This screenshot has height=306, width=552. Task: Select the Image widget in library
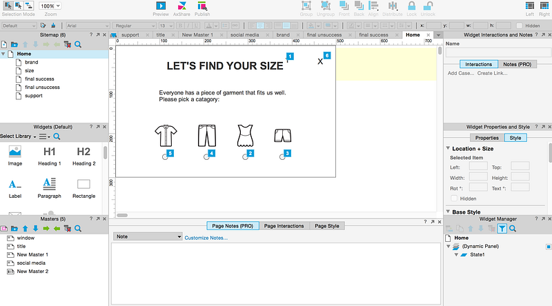click(15, 152)
